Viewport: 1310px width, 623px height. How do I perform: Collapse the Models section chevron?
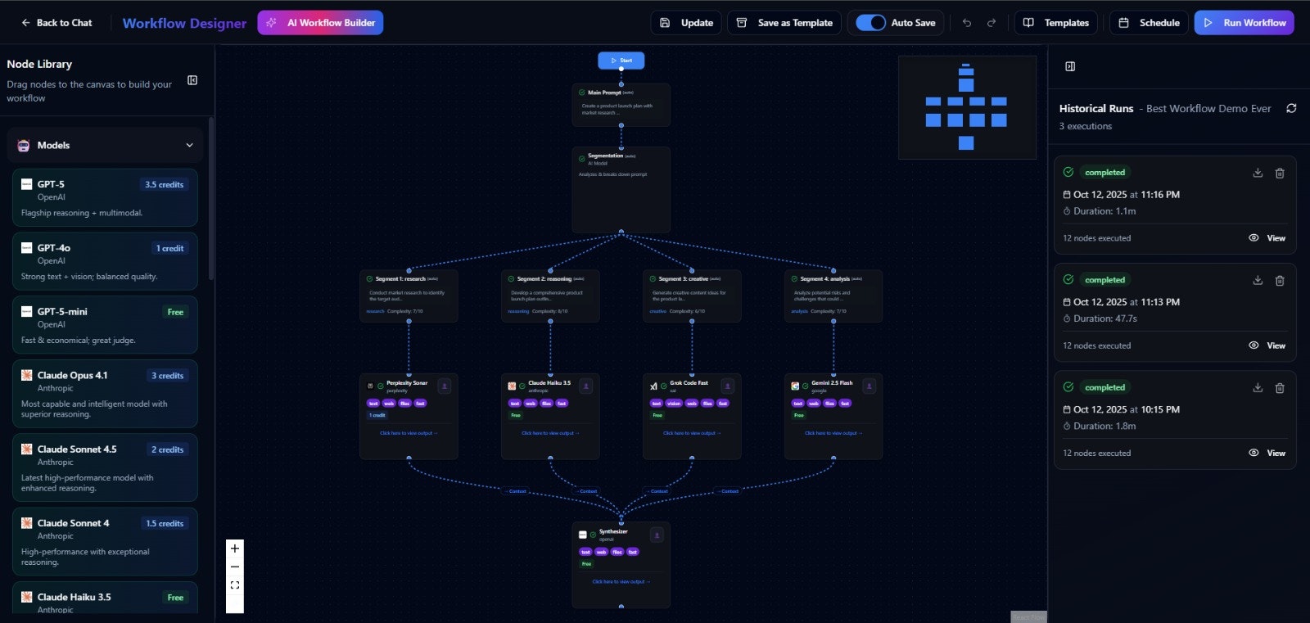coord(189,145)
